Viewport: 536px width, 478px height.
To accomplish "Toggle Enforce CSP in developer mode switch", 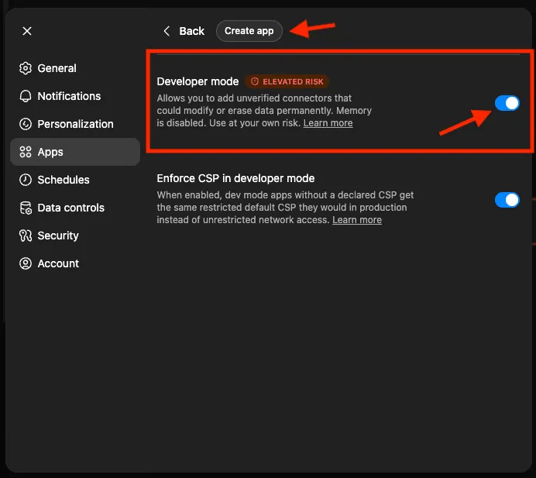I will pyautogui.click(x=507, y=200).
